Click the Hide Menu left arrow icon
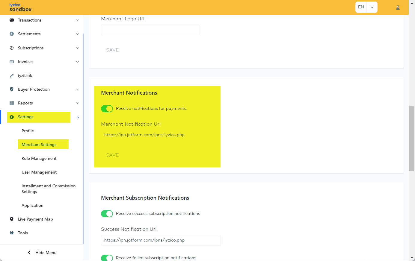Image resolution: width=415 pixels, height=261 pixels. coord(29,253)
